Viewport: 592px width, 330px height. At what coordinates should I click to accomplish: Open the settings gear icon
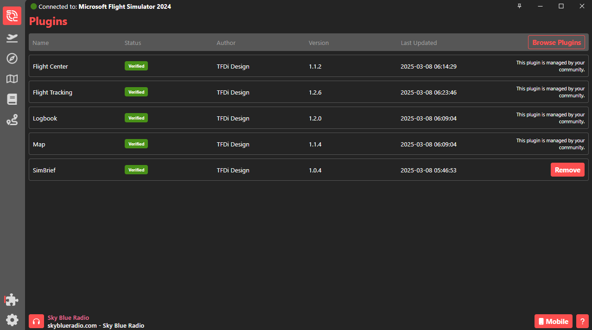(12, 320)
